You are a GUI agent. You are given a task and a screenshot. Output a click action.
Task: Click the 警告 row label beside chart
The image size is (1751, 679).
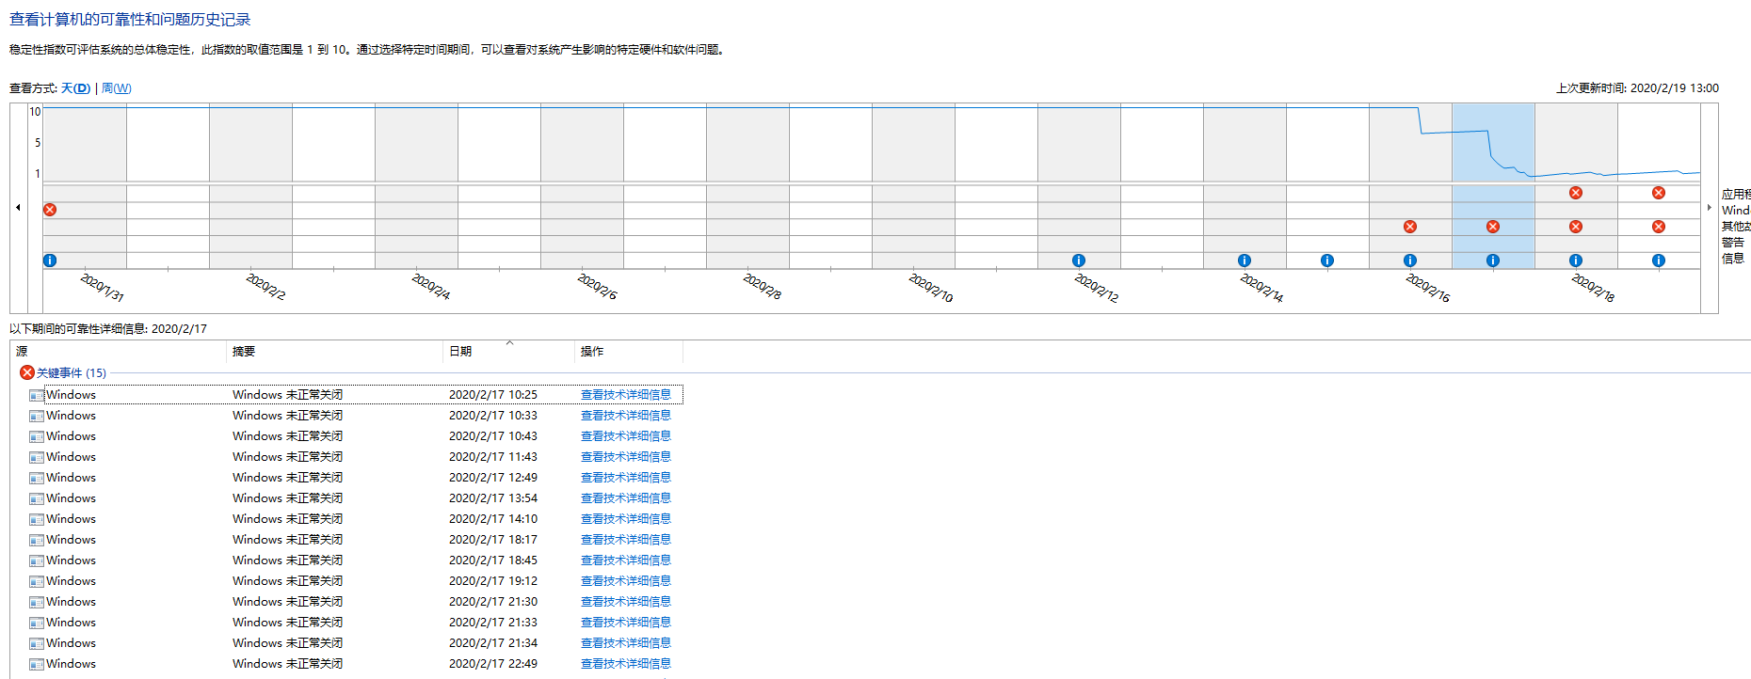pos(1733,243)
